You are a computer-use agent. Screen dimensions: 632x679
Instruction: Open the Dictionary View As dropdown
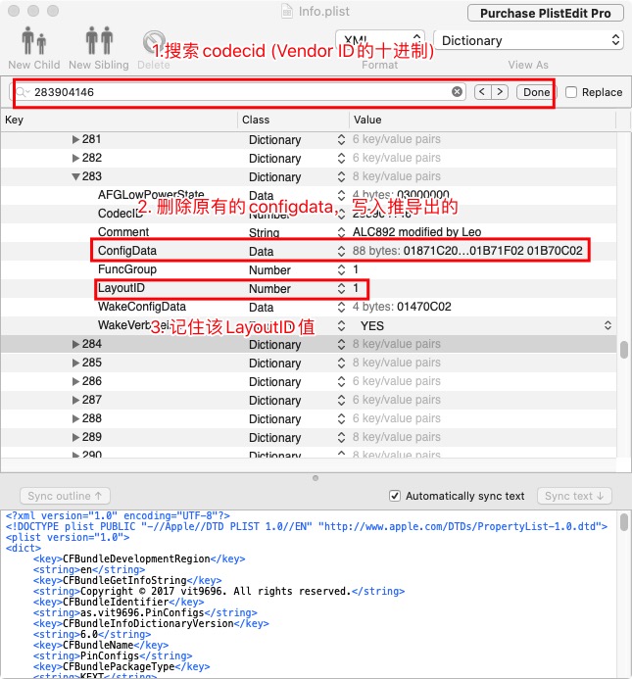(x=528, y=40)
